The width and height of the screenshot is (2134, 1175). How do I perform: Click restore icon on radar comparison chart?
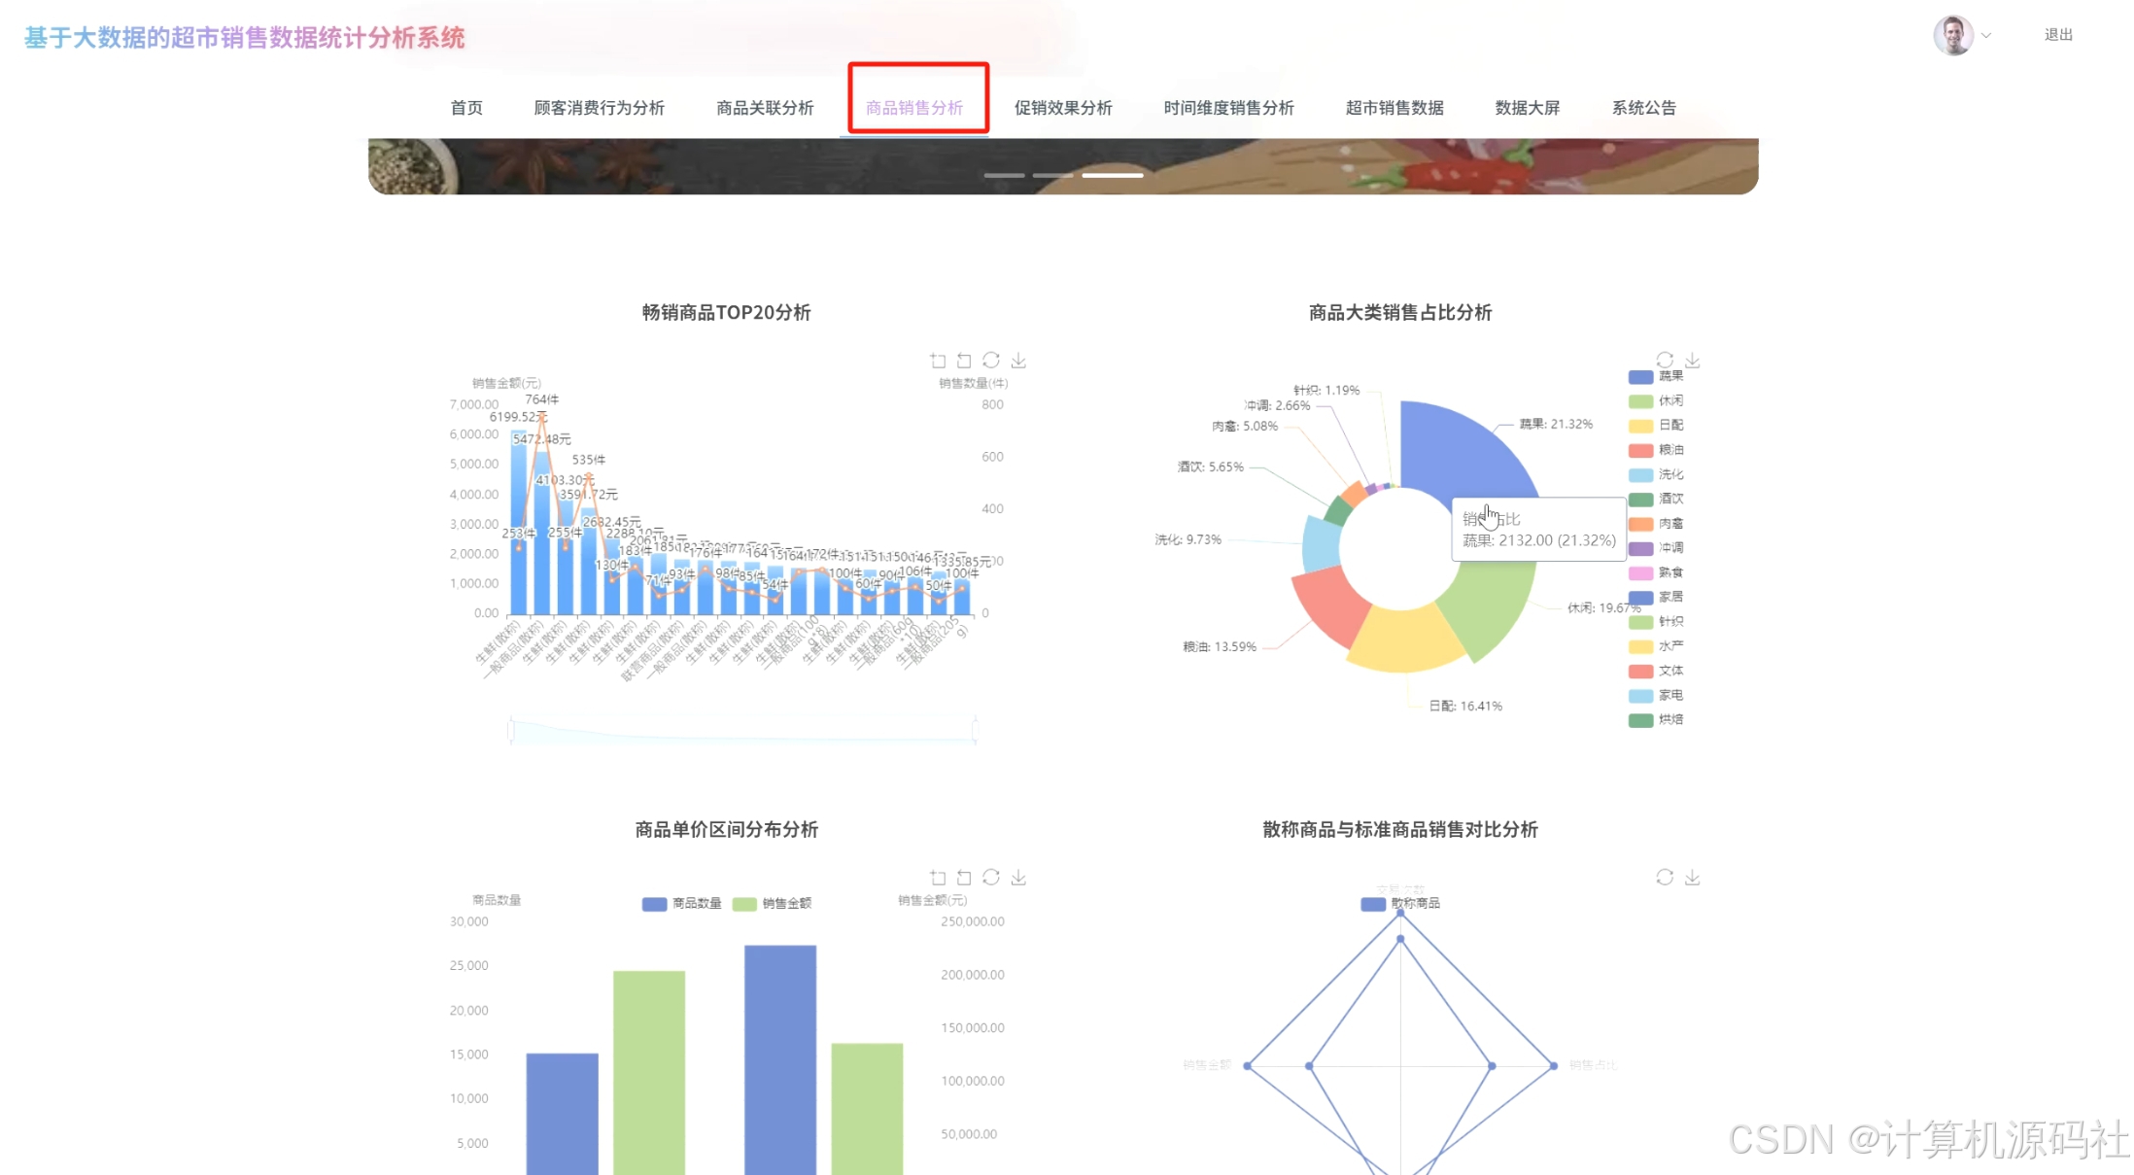tap(1665, 878)
